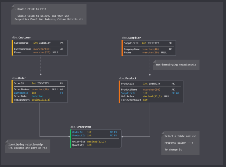This screenshot has height=167, width=226.
Task: Click the Identifying relationship note box
Action: coord(27,146)
